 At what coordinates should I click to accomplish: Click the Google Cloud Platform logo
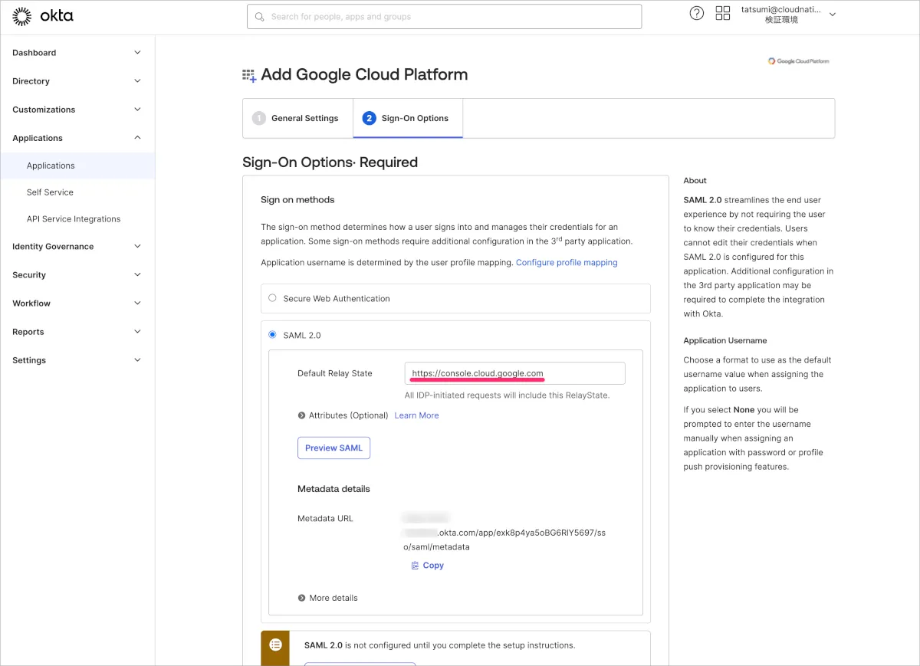tap(798, 61)
